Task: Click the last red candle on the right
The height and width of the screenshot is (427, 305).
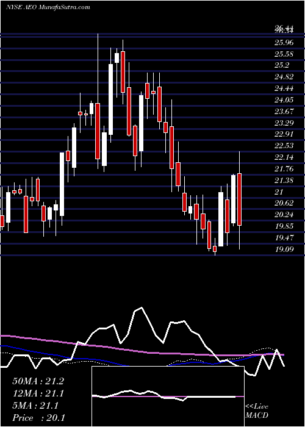Action: (x=239, y=199)
